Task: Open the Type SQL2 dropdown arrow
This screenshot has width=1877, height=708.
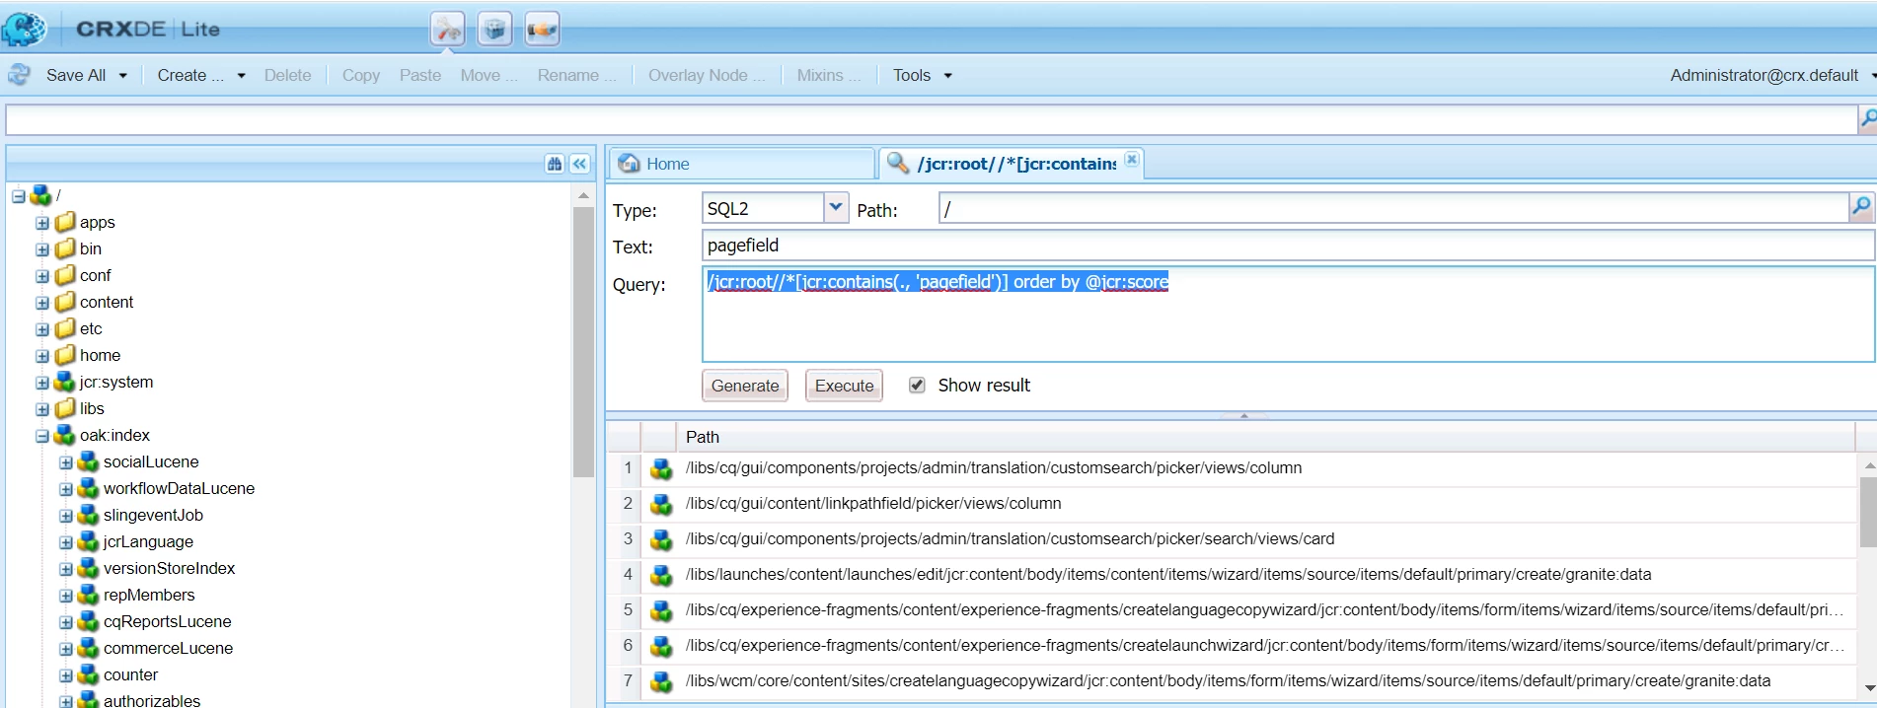Action: (836, 207)
